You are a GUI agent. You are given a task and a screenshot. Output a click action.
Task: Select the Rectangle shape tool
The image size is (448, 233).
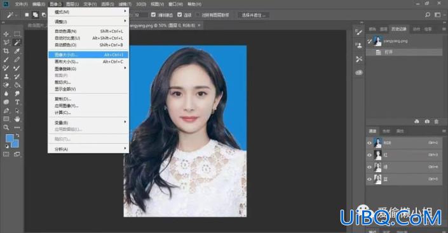(6, 119)
